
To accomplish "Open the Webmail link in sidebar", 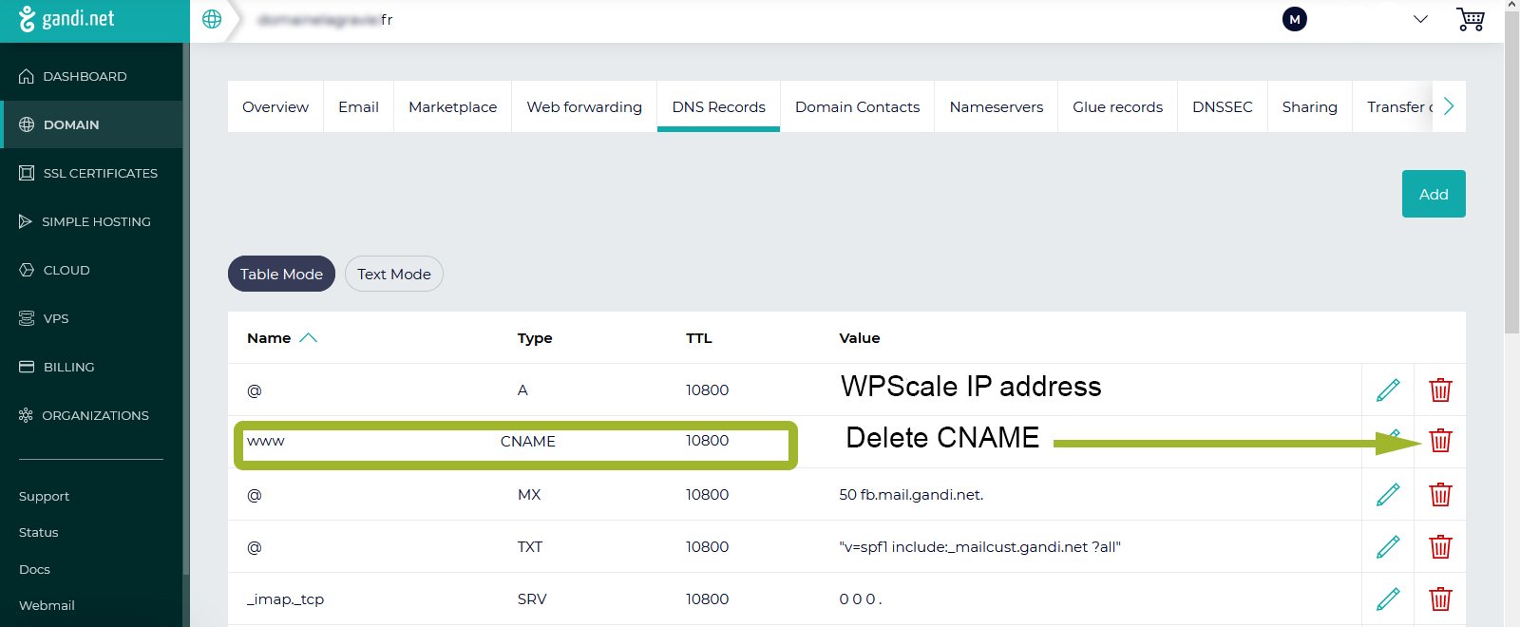I will click(47, 605).
